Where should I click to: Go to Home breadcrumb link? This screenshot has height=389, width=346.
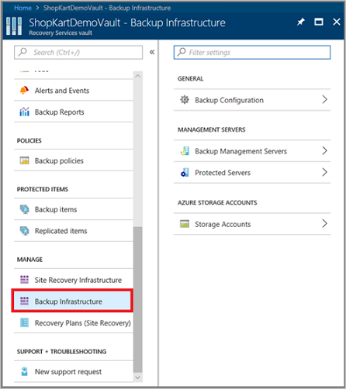[x=22, y=8]
